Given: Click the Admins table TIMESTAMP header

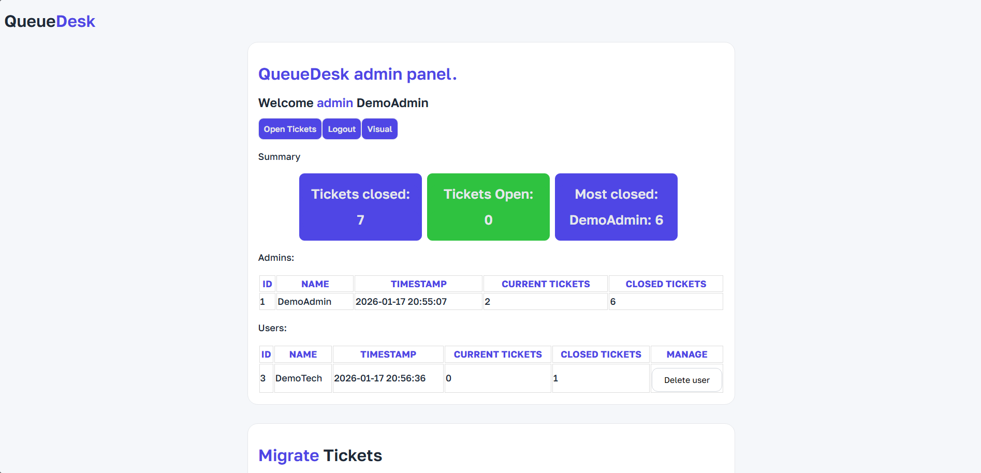Looking at the screenshot, I should (418, 284).
